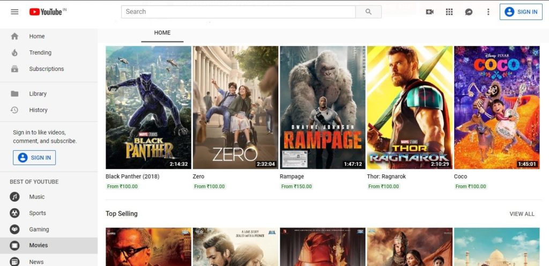
Task: Click the Subscriptions icon in sidebar
Action: pyautogui.click(x=14, y=69)
